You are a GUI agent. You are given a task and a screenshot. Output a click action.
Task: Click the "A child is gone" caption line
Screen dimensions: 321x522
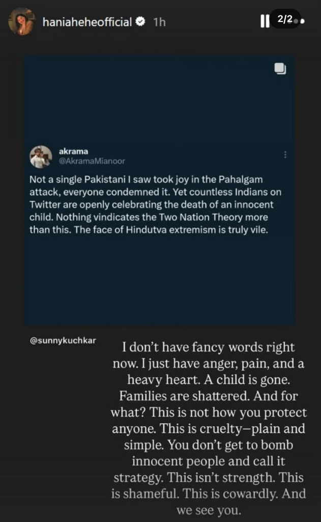pos(208,381)
